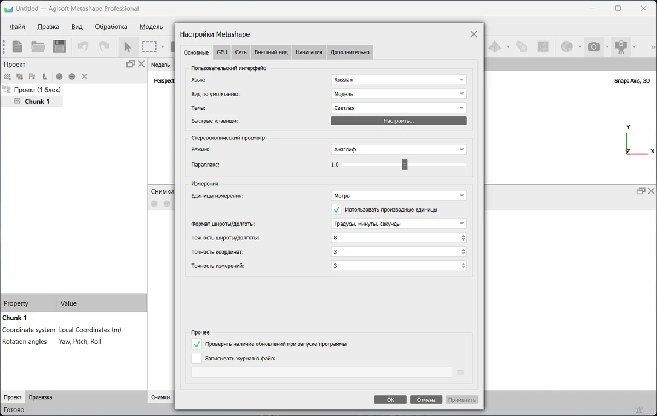Viewport: 657px width, 416px height.
Task: Click the redo arrow in the toolbar
Action: pos(104,46)
